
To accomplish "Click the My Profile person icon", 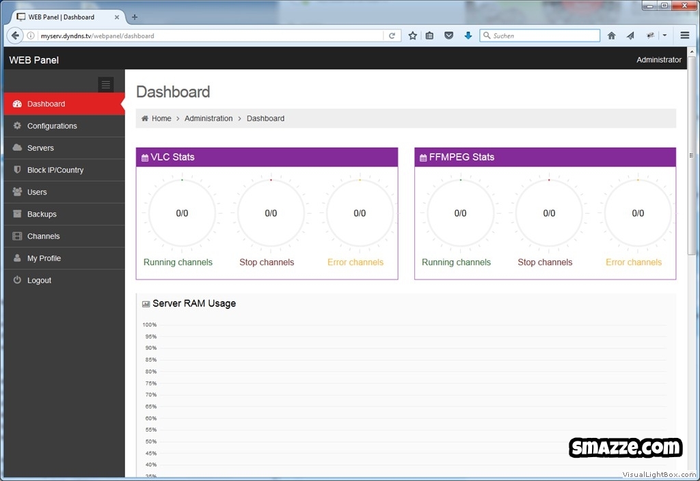I will click(x=17, y=258).
